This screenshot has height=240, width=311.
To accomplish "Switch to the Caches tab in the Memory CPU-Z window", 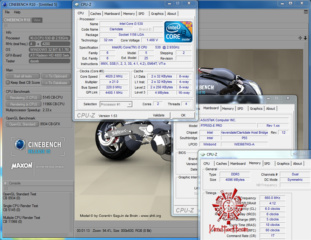I will 221,164.
